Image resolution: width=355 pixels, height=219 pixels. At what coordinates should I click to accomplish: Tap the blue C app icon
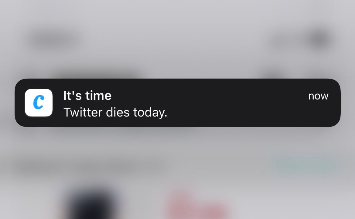tap(39, 102)
